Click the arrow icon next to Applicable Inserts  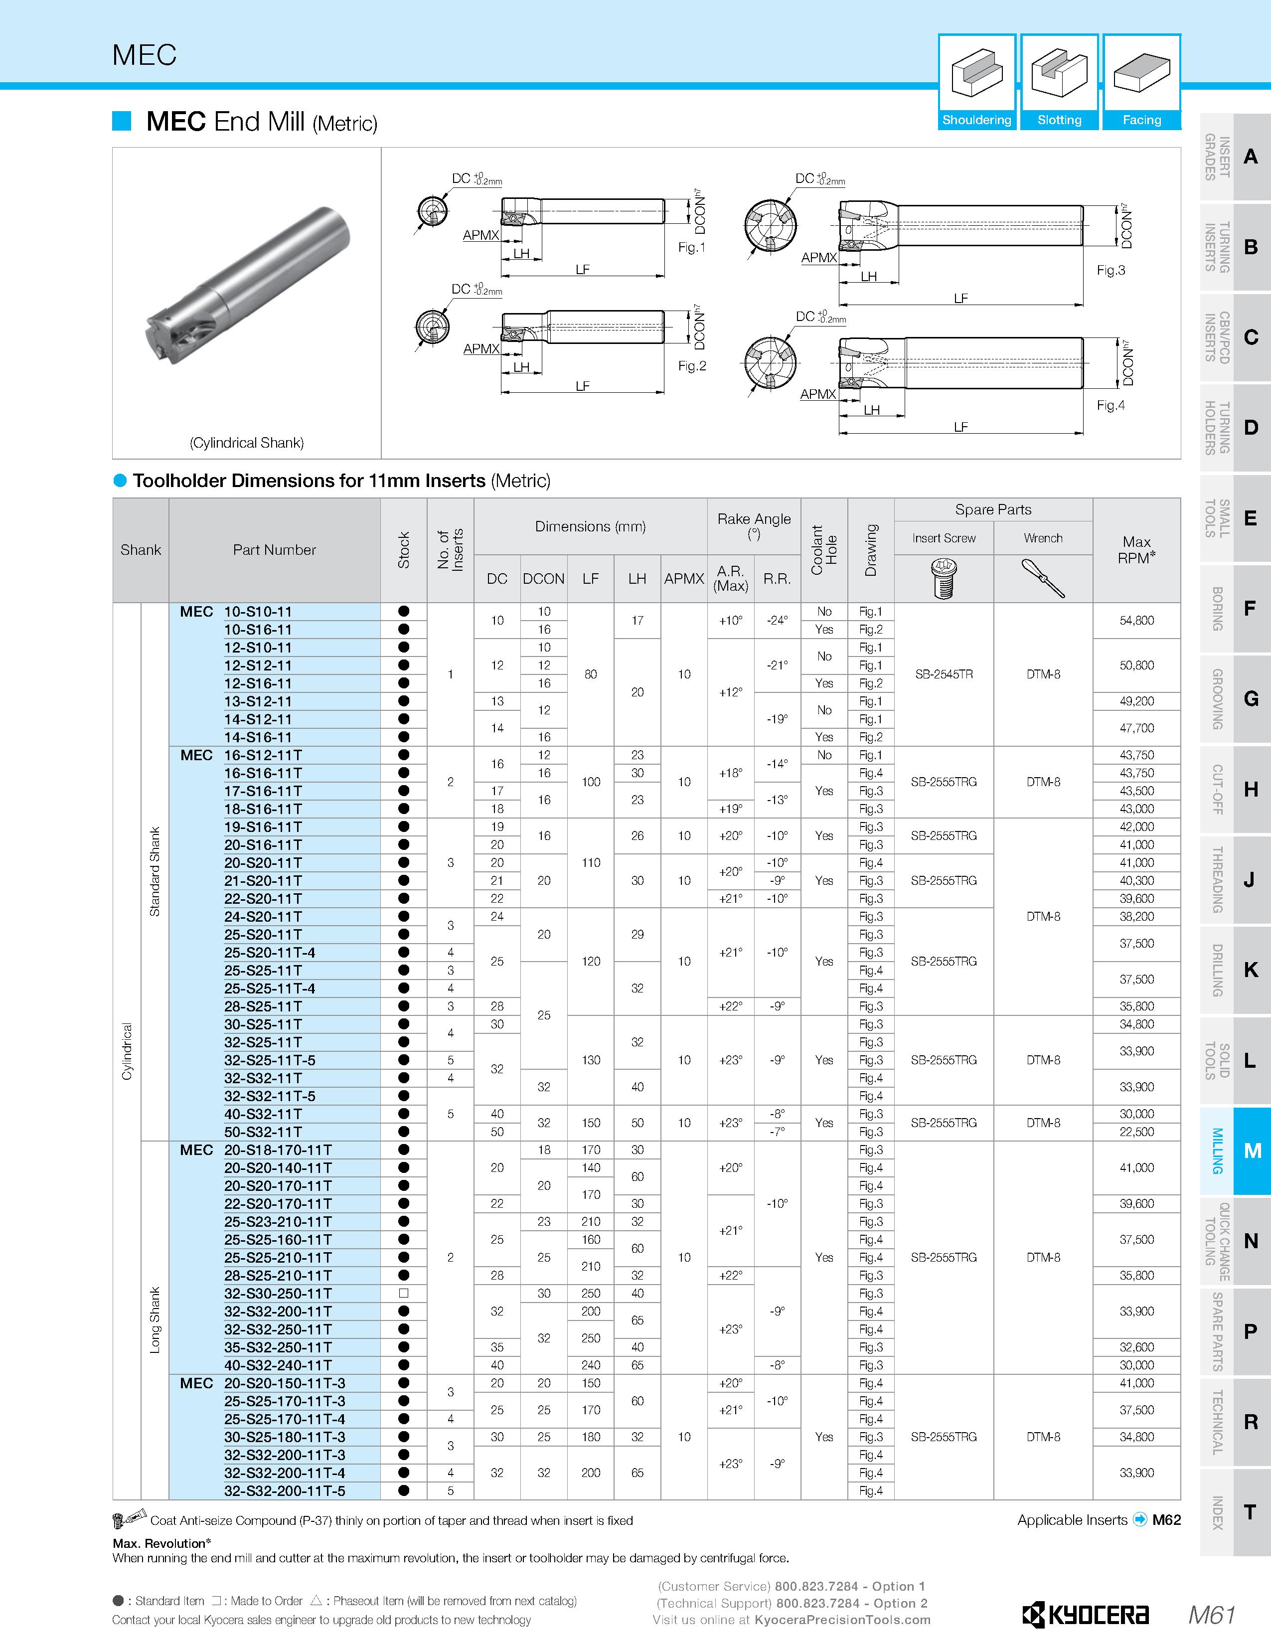click(x=1139, y=1519)
